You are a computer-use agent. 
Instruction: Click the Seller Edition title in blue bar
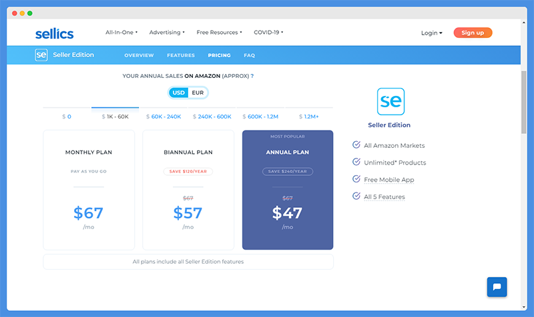tap(73, 55)
